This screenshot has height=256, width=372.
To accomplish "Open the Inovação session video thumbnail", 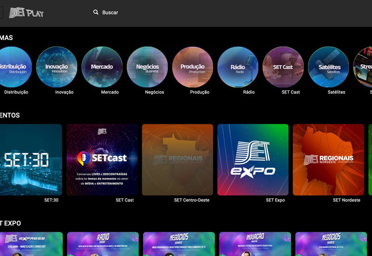I will (x=255, y=244).
